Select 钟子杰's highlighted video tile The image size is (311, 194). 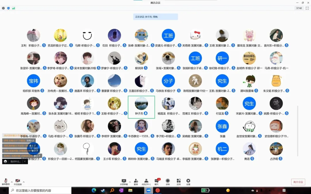pos(141,107)
